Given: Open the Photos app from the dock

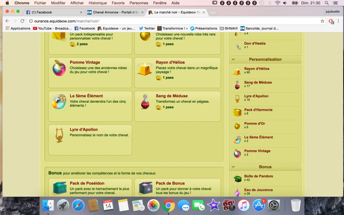Looking at the screenshot, I should click(153, 205).
